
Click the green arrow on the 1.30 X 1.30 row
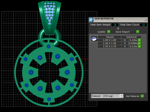tap(140, 43)
